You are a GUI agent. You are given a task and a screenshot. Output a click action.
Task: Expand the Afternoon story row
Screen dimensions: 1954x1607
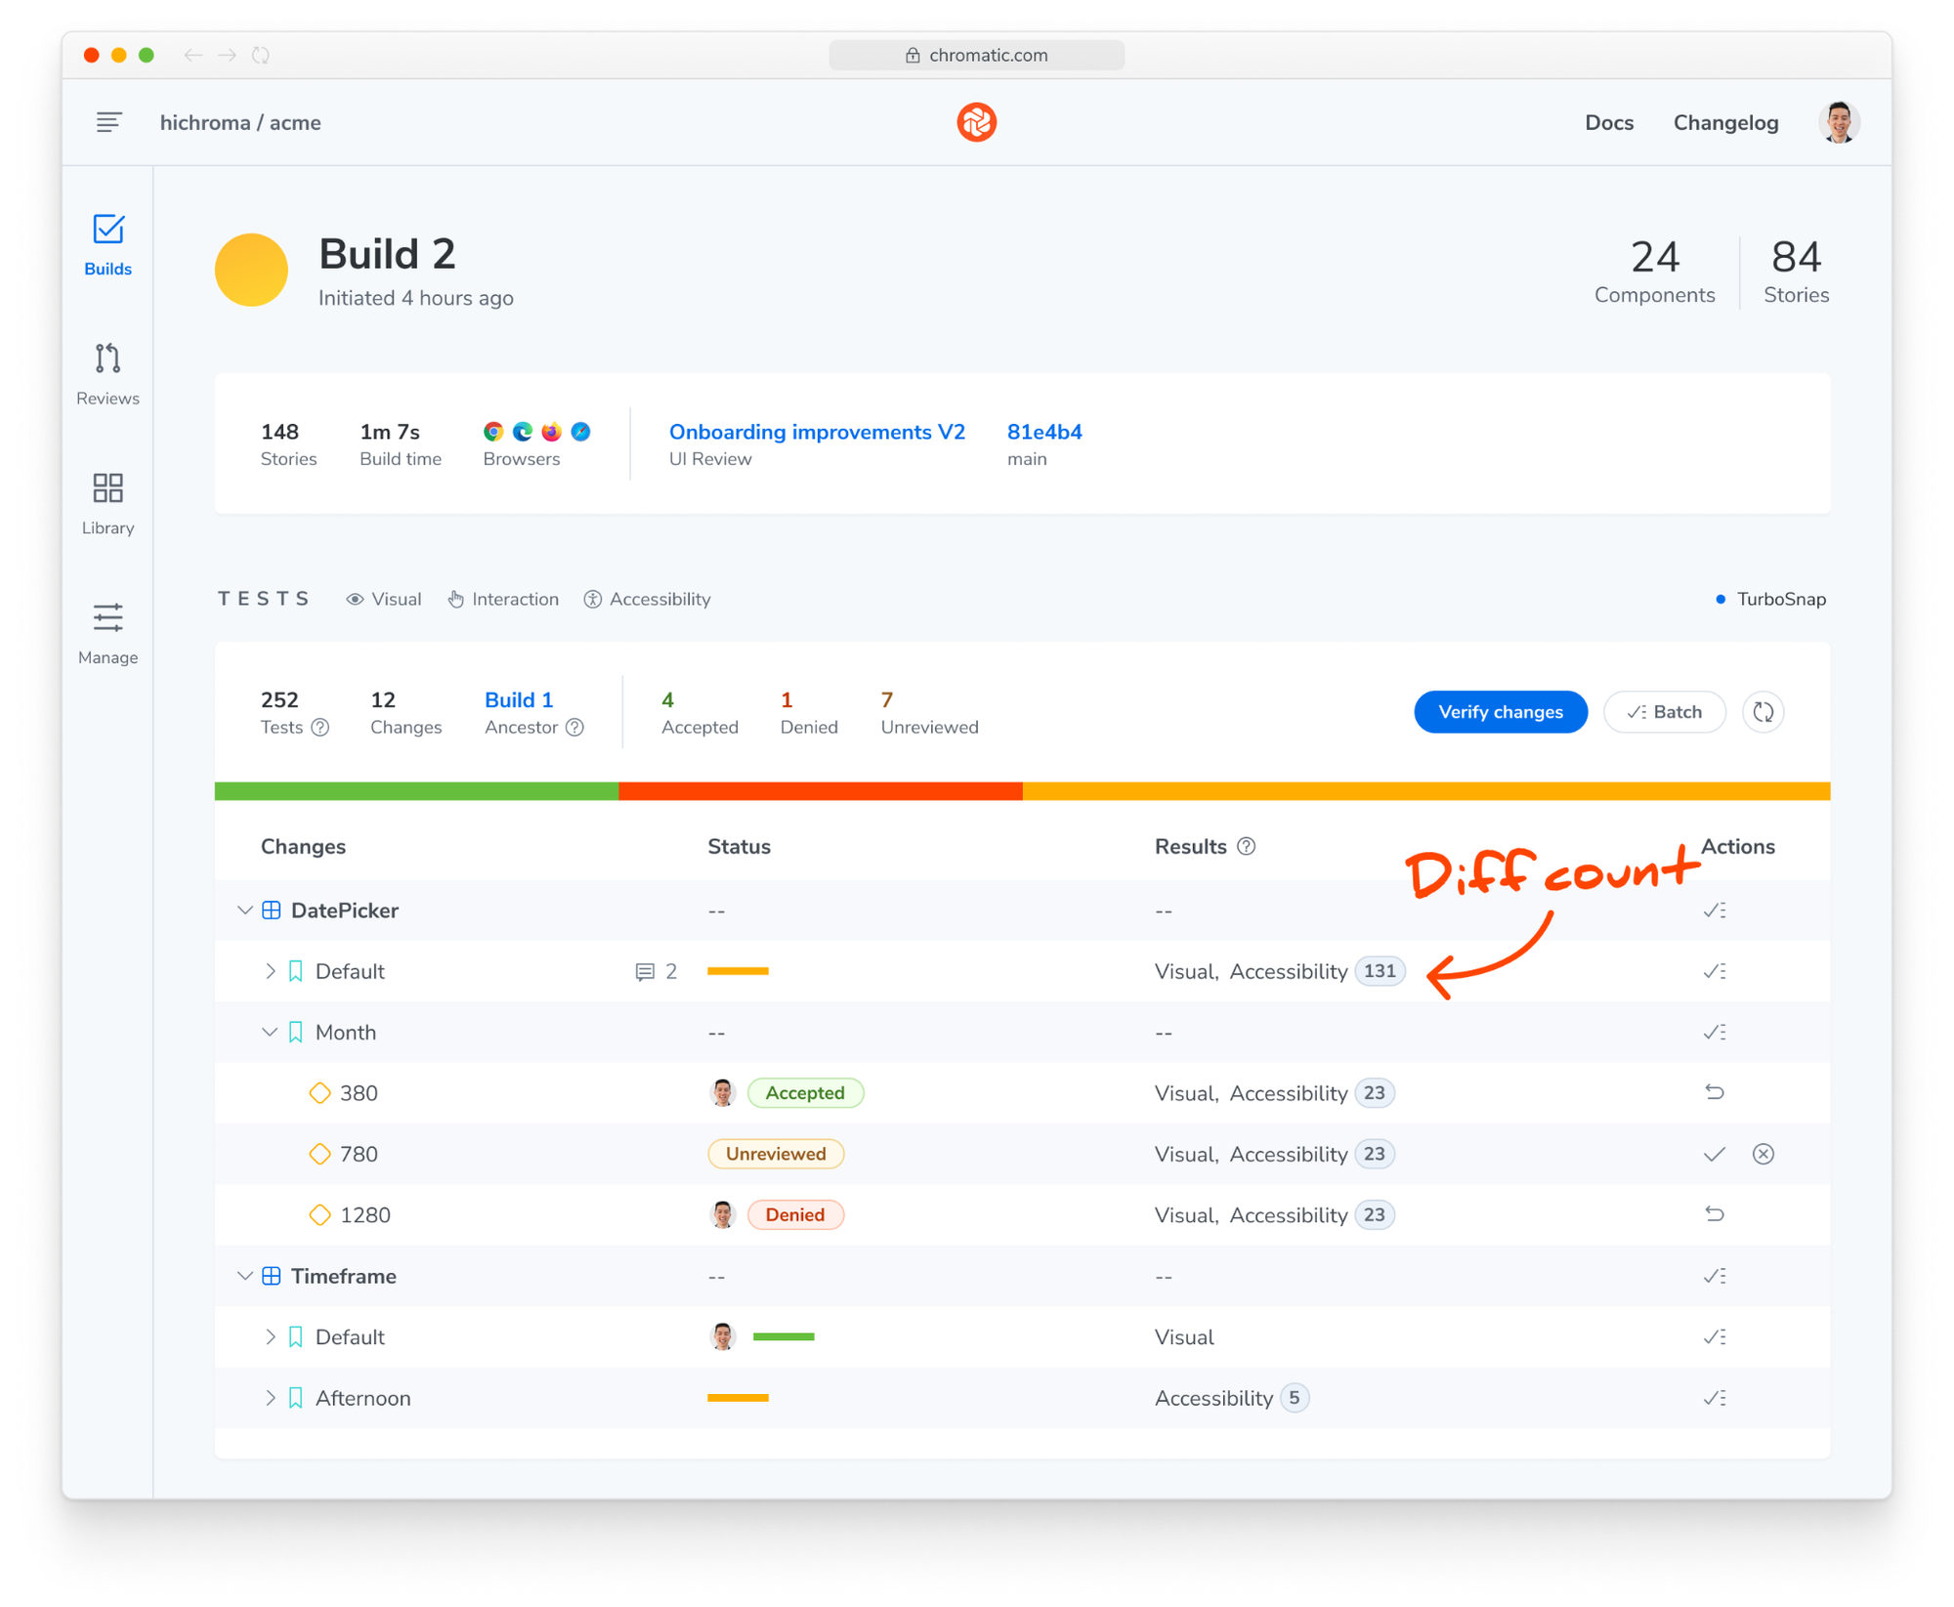coord(270,1398)
